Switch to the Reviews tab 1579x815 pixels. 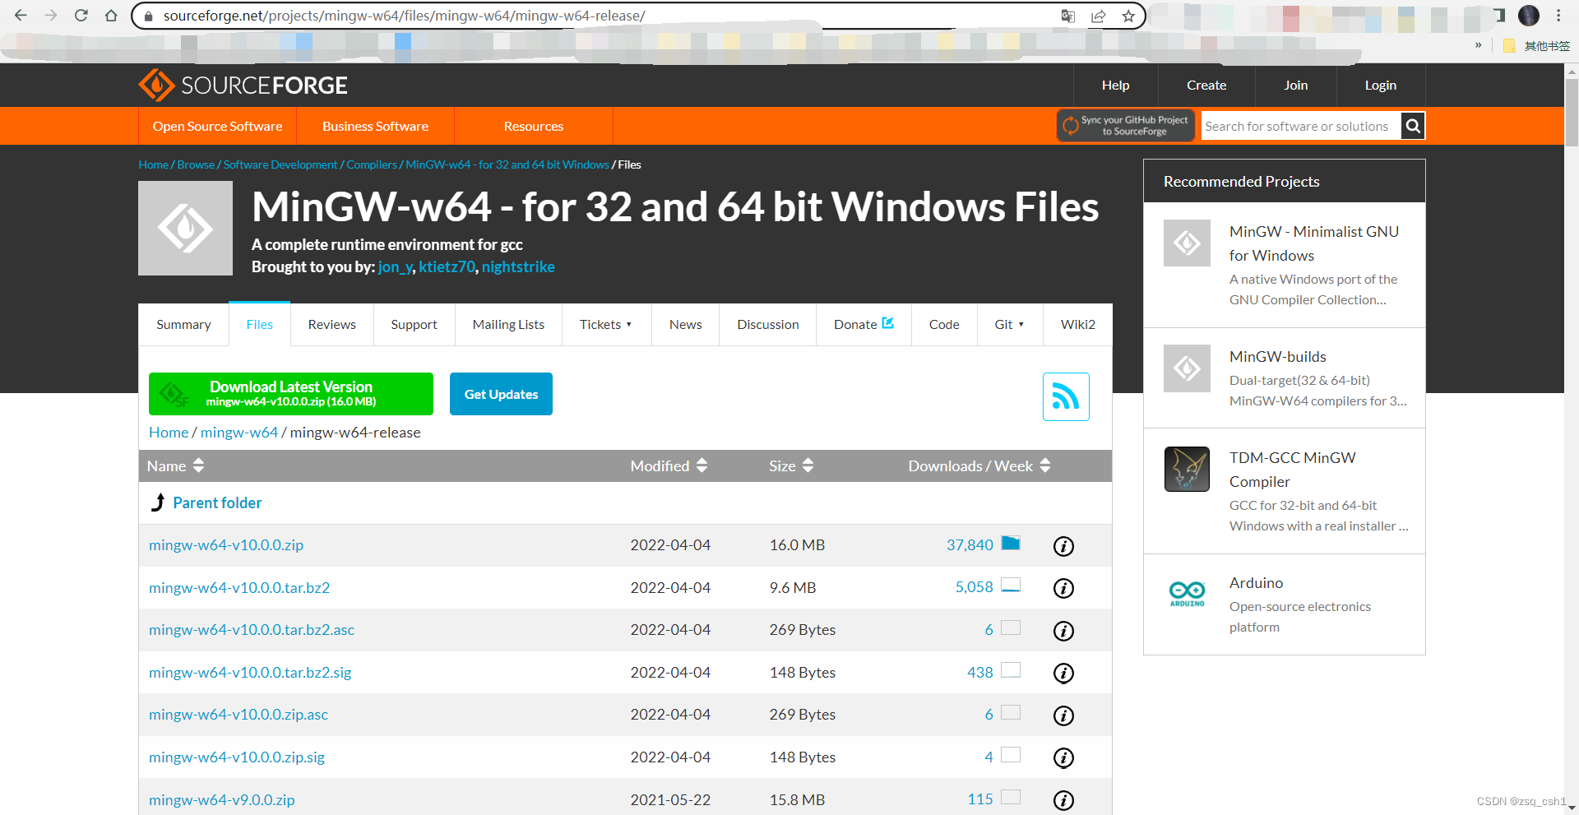[331, 324]
